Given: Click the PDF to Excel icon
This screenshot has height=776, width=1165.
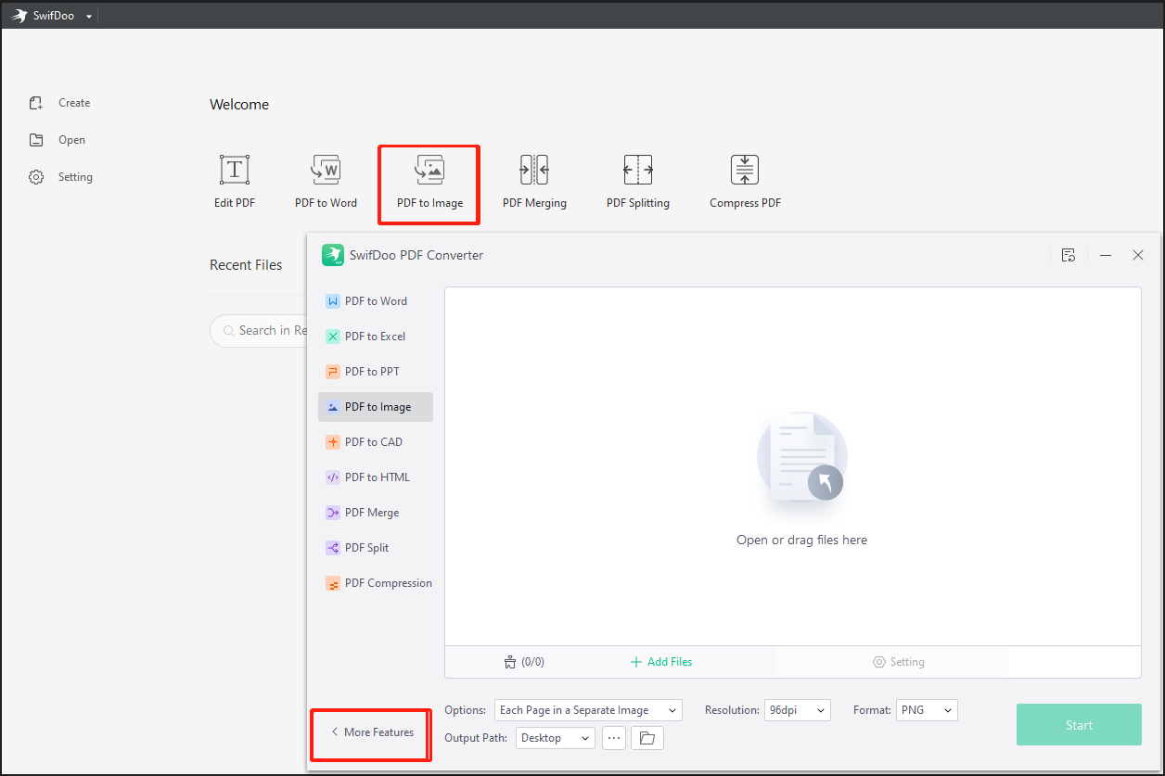Looking at the screenshot, I should (x=333, y=337).
